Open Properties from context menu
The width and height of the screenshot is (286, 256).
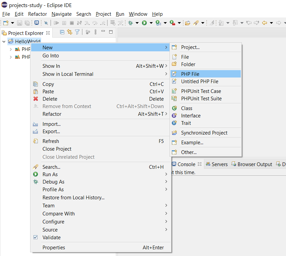pos(101,248)
